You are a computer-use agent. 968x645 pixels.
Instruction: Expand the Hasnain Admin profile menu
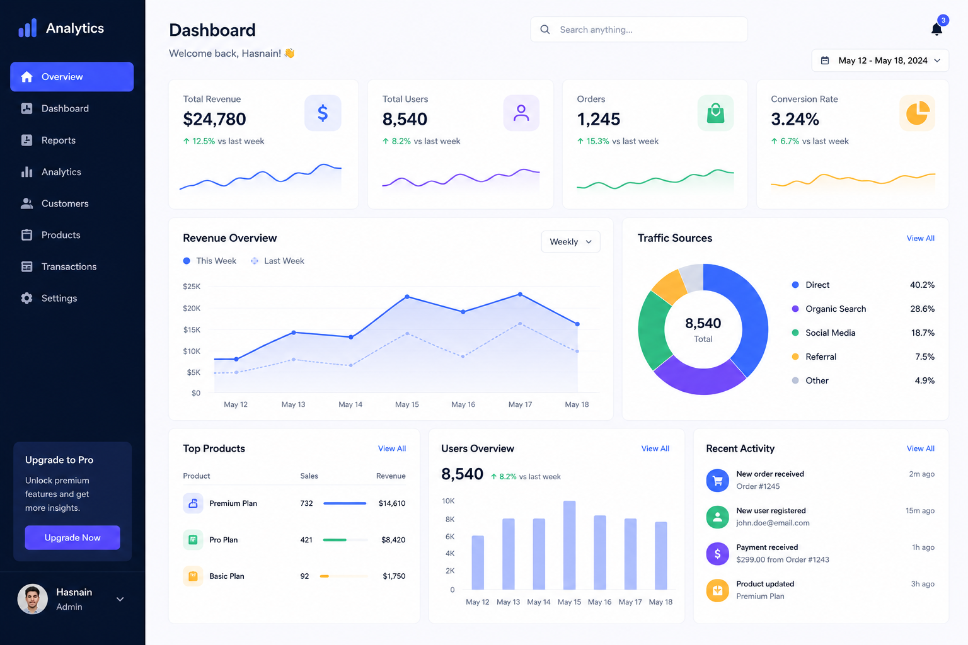pyautogui.click(x=72, y=599)
